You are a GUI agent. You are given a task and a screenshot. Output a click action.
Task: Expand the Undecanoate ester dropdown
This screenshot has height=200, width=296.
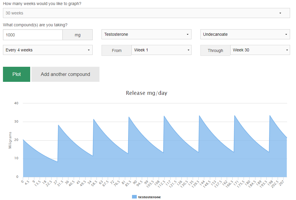(x=245, y=34)
